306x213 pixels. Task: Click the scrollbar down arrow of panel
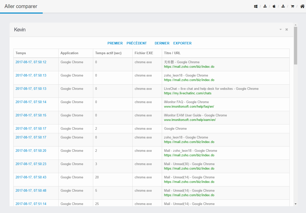pyautogui.click(x=295, y=204)
